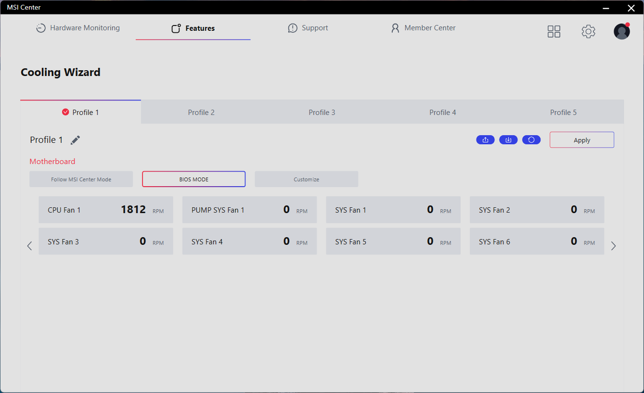644x393 pixels.
Task: Select the Features tab
Action: tap(193, 28)
